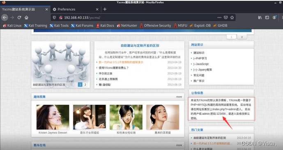Open |--|--Jquery框架 category
283x150 pixels.
(x=202, y=70)
